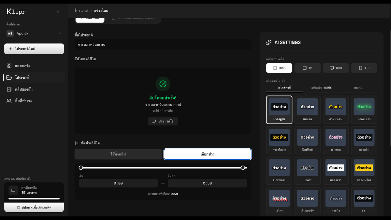Viewport: 391px width, 220px height.
Task: Click the AI Settings sparkle icon
Action: (x=269, y=42)
